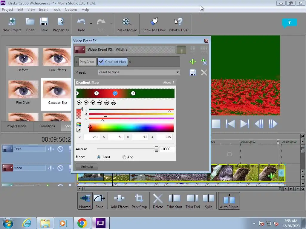Viewport: 306px width, 229px height.
Task: Add a plug-in chain with the green plus icon
Action: coord(193,62)
